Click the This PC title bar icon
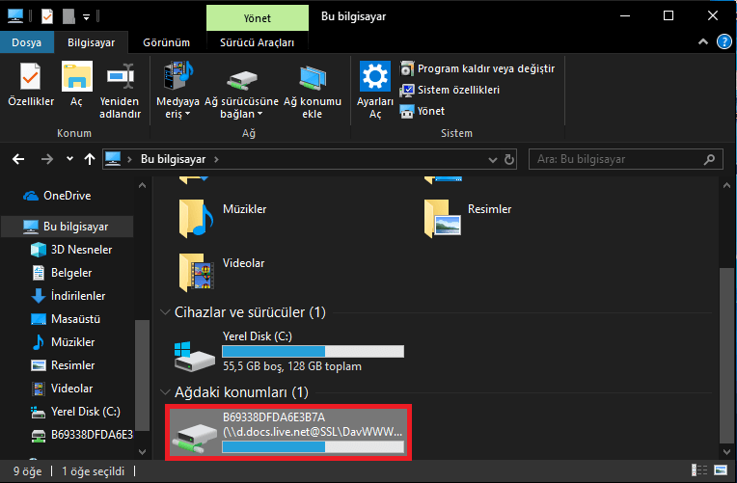This screenshot has width=737, height=483. tap(15, 16)
